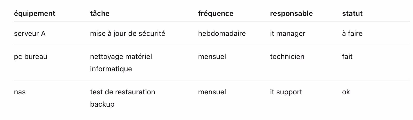Click the tâche column header
The image size is (413, 120).
(x=100, y=14)
